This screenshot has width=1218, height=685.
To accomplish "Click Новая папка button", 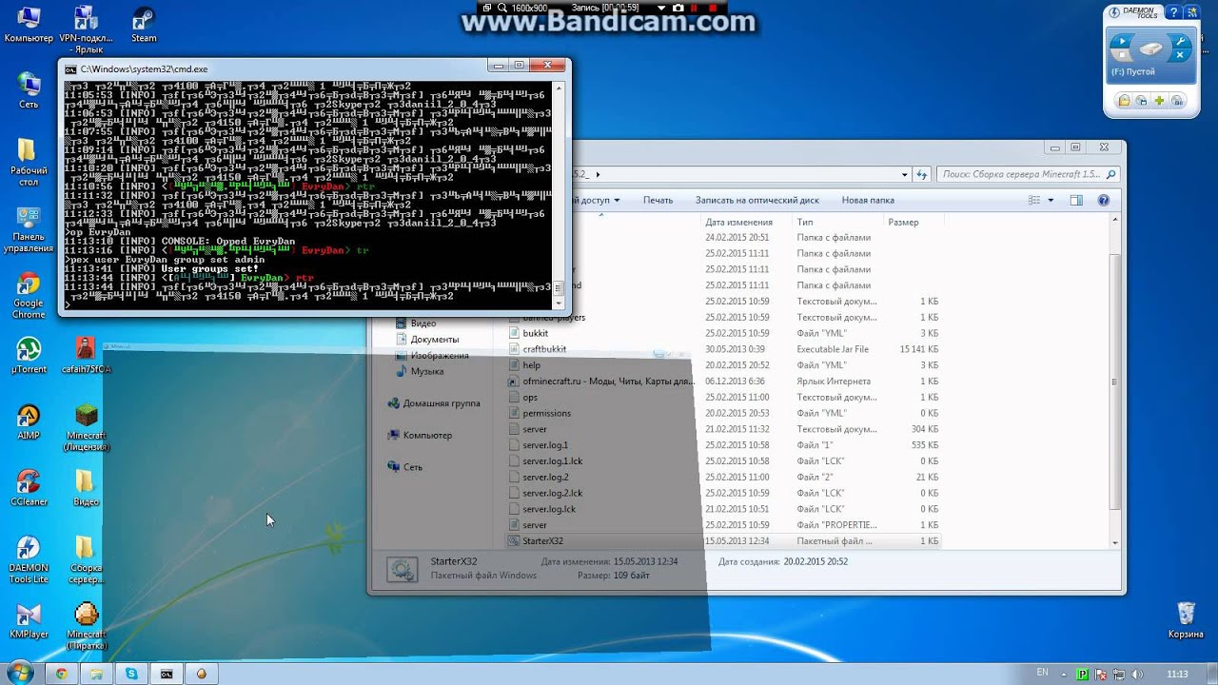I will coord(868,201).
